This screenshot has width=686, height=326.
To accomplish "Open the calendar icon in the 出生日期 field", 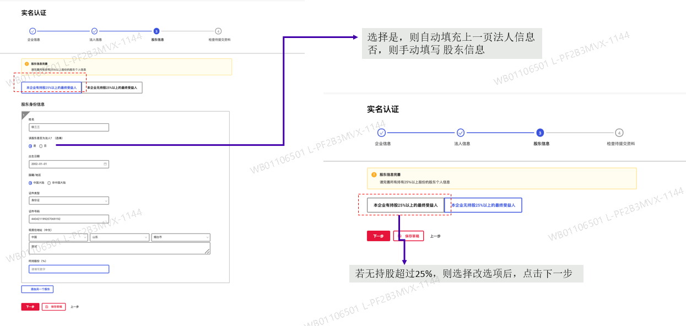I will click(x=105, y=164).
